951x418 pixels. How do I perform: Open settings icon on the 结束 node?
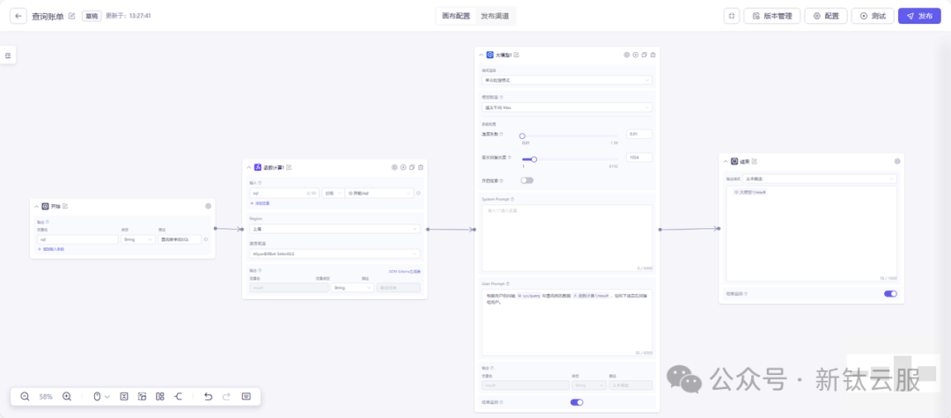(897, 161)
